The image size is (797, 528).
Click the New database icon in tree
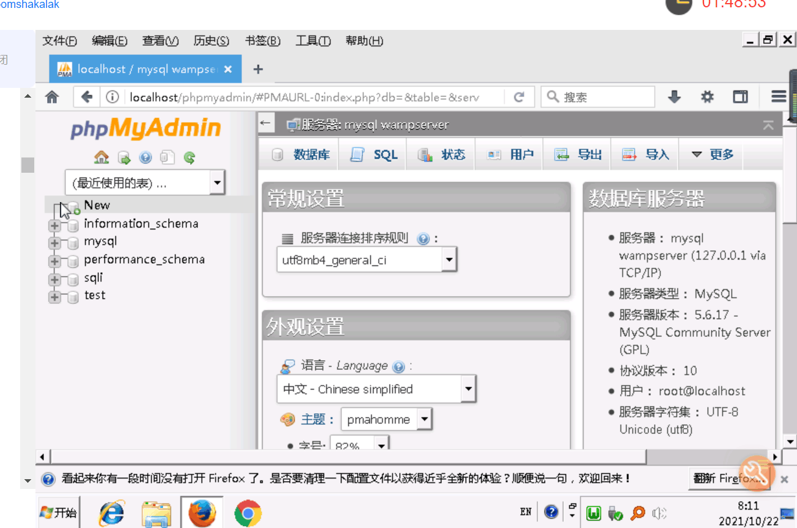[x=73, y=208]
